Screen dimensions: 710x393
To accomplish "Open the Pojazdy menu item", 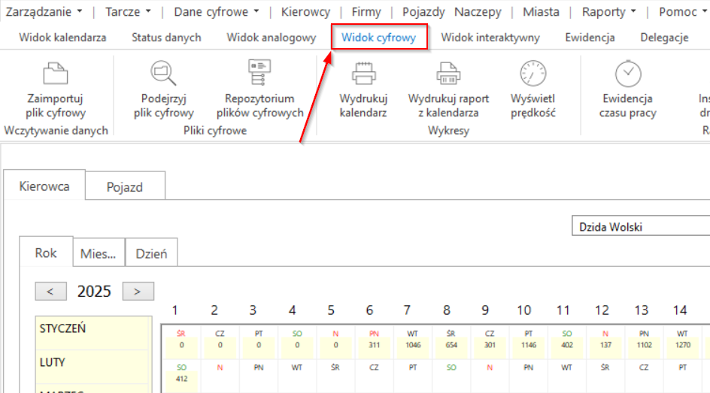I will [x=423, y=12].
